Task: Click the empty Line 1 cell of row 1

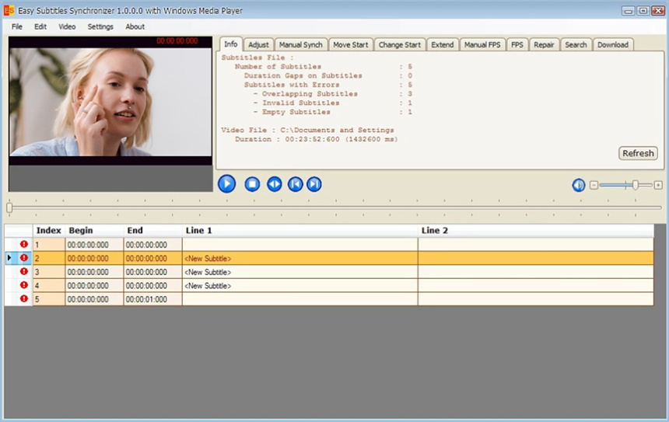Action: click(x=300, y=245)
